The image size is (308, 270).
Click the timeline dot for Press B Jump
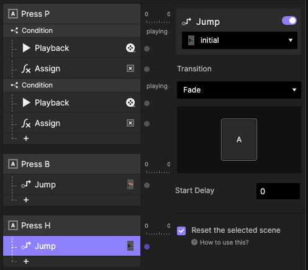(x=147, y=185)
